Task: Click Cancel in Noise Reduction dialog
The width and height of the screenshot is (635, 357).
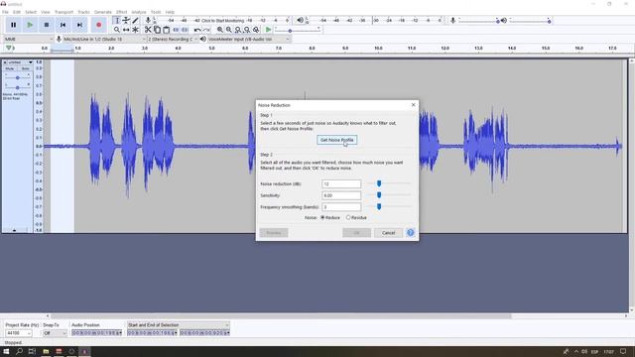Action: pyautogui.click(x=388, y=233)
